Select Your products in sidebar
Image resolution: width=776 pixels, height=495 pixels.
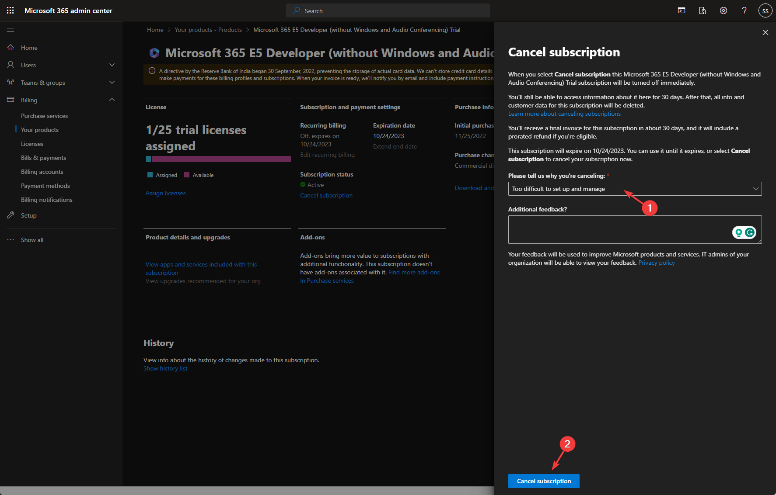click(40, 130)
